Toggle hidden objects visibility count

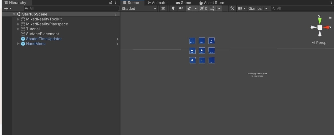(x=203, y=9)
